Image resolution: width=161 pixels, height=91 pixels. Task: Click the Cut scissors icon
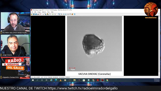point(43,14)
